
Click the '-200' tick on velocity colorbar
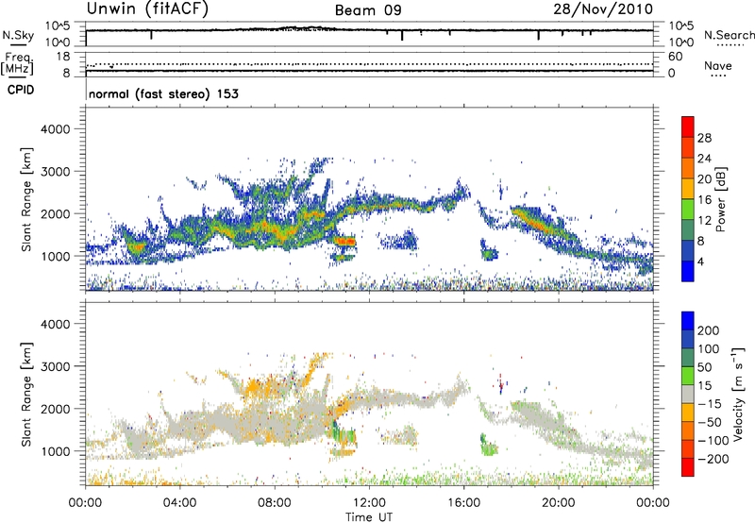pyautogui.click(x=713, y=459)
